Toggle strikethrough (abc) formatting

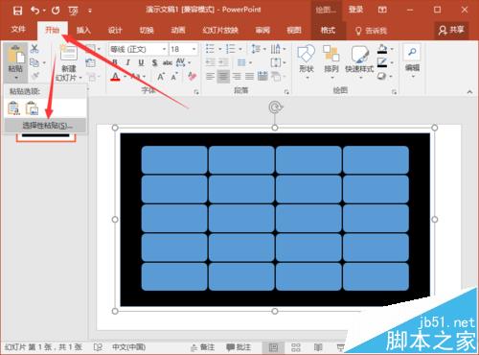click(168, 62)
